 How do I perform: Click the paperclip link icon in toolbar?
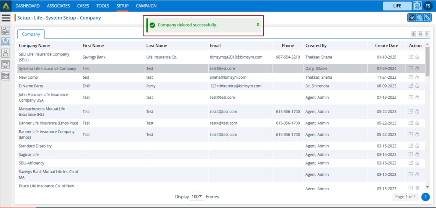pyautogui.click(x=428, y=18)
